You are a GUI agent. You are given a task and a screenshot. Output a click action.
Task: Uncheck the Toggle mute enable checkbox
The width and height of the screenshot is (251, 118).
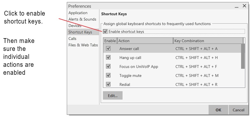click(x=108, y=75)
